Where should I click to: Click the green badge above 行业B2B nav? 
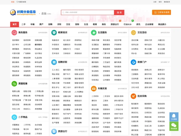[133, 21]
